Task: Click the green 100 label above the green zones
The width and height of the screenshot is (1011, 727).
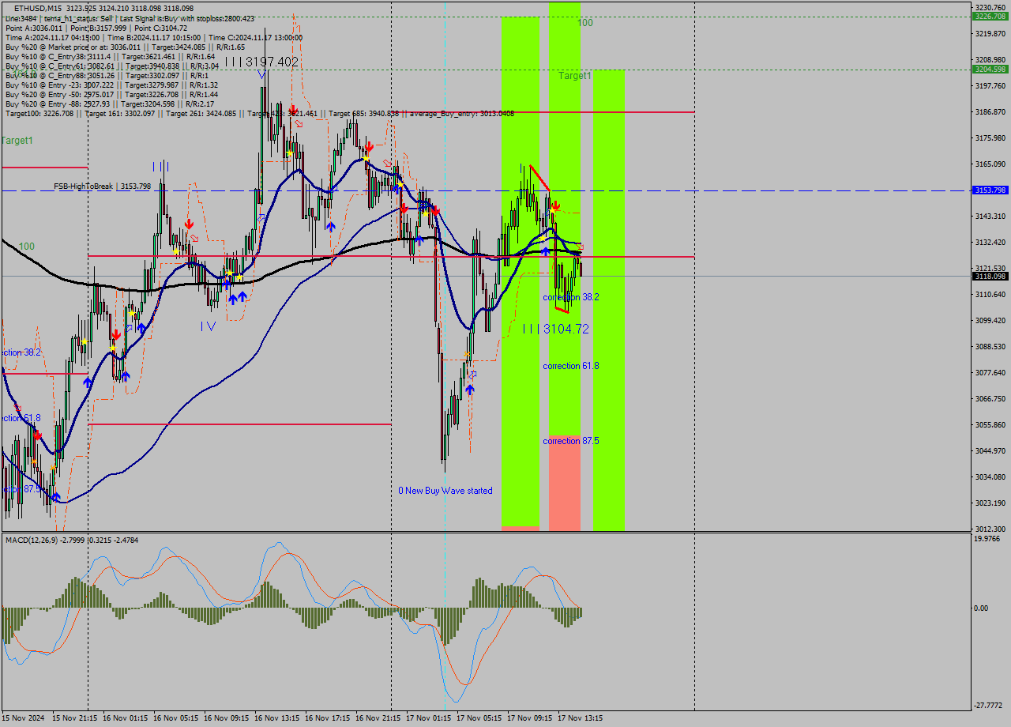Action: coord(584,23)
